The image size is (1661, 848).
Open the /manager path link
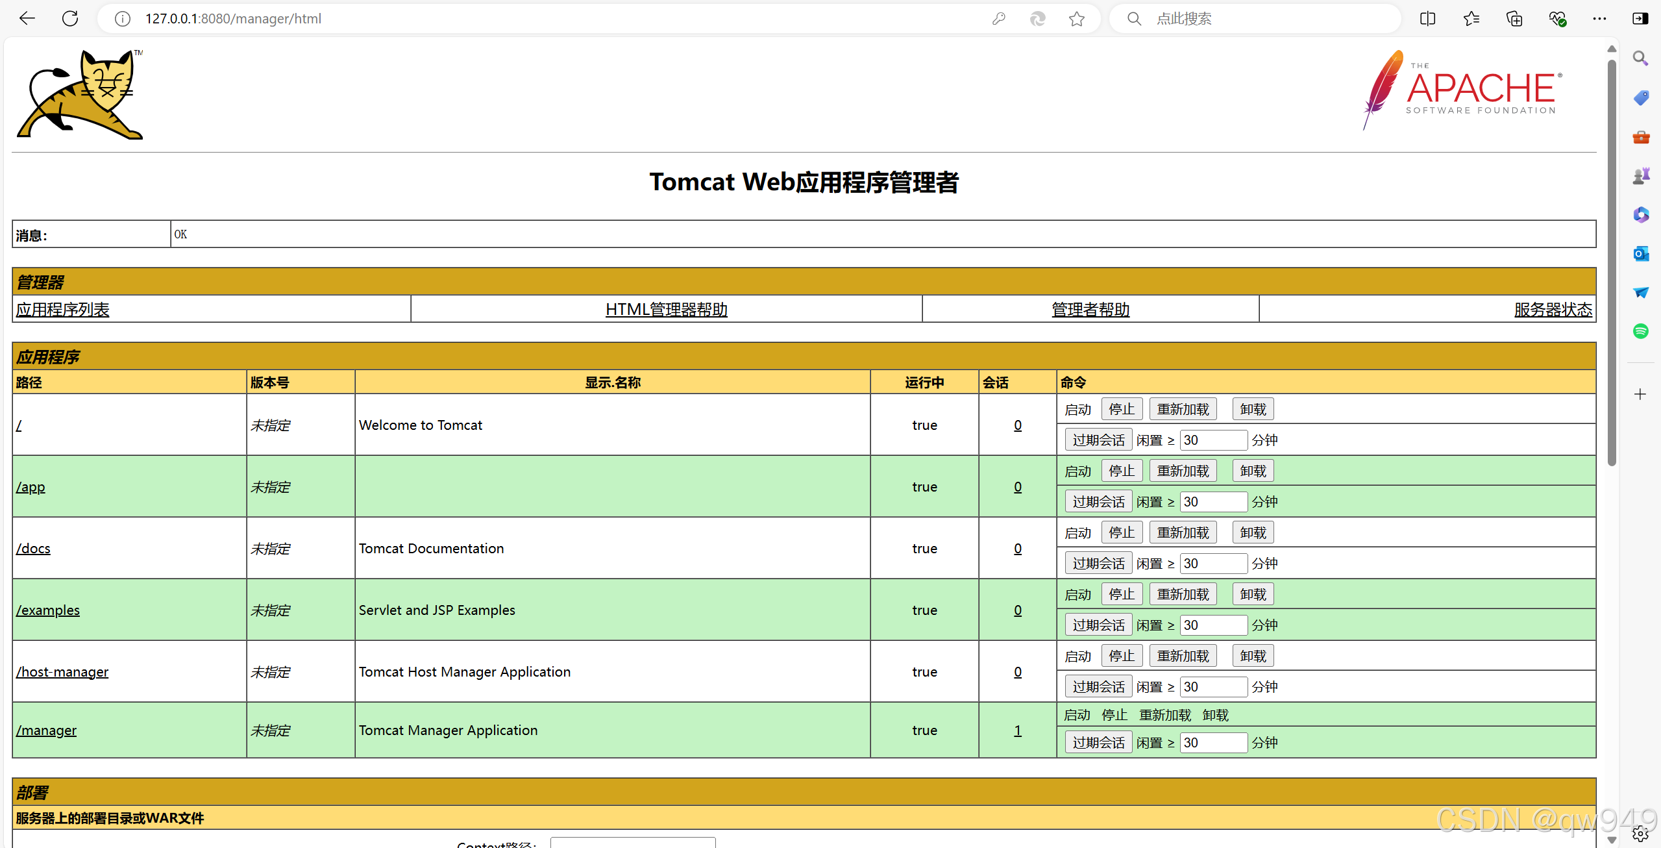pos(46,730)
